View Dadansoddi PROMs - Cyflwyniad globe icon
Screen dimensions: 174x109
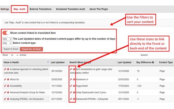tap(74, 99)
